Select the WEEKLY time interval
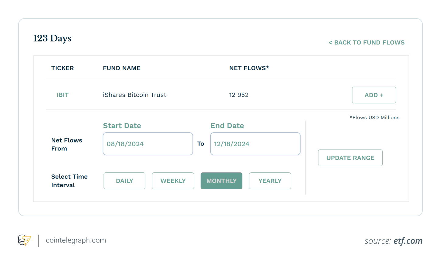This screenshot has width=441, height=265. coord(173,181)
